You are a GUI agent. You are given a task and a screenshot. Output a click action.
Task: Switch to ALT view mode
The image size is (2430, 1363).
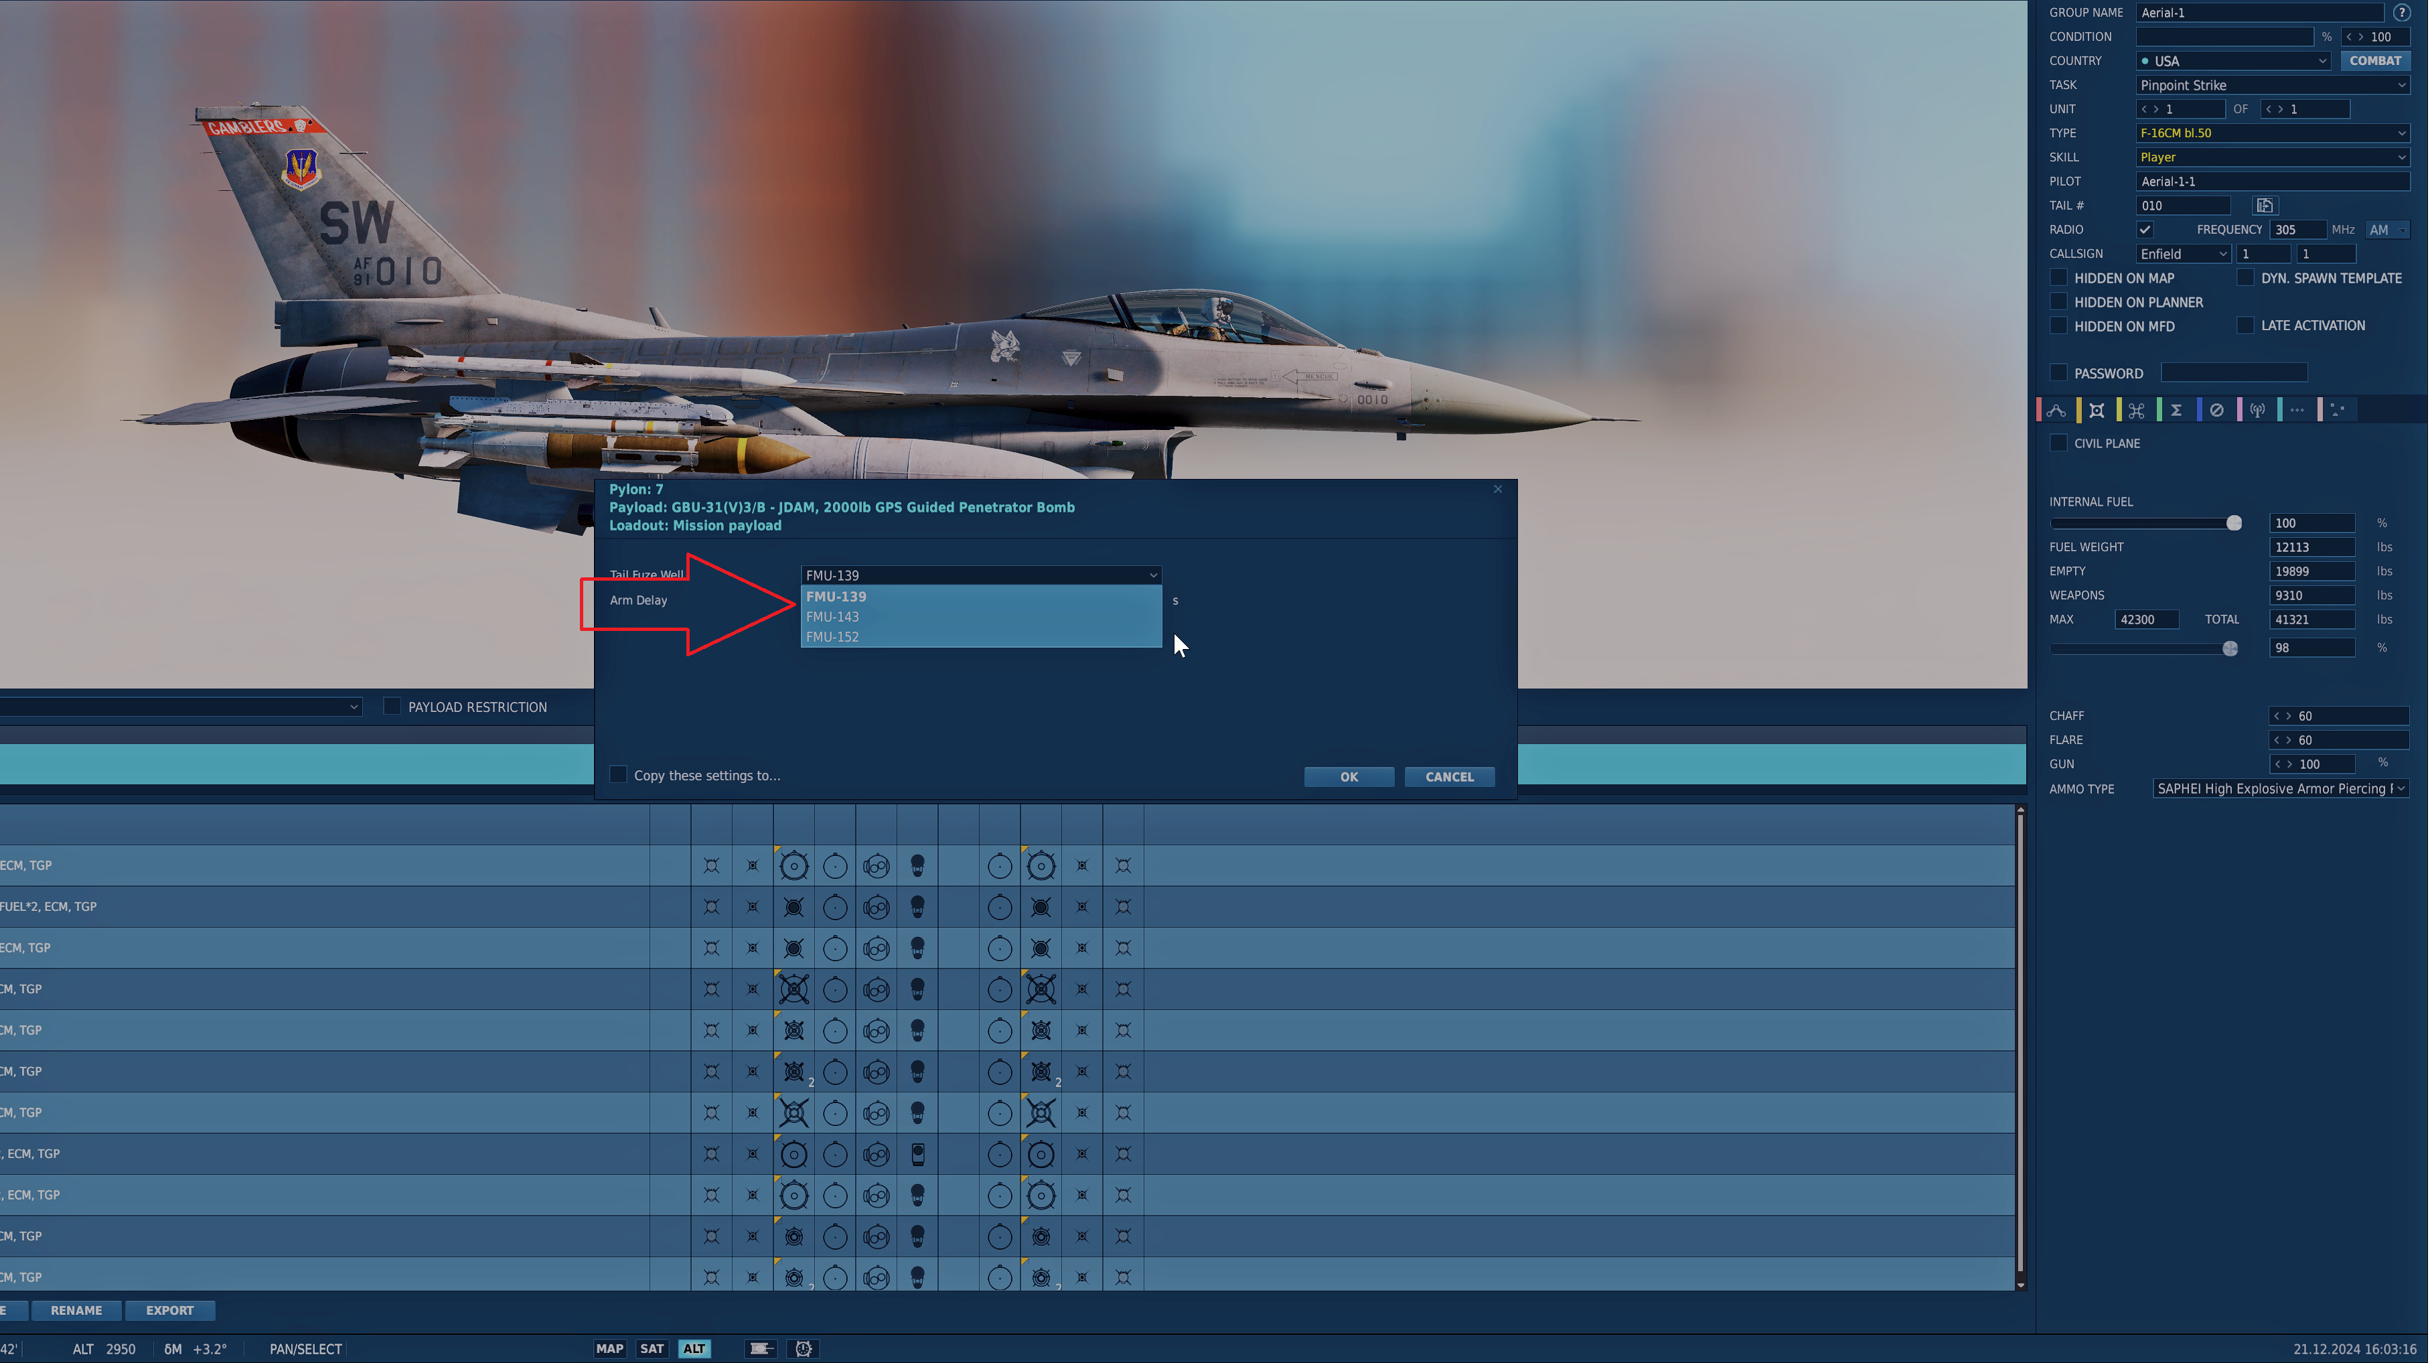click(694, 1349)
